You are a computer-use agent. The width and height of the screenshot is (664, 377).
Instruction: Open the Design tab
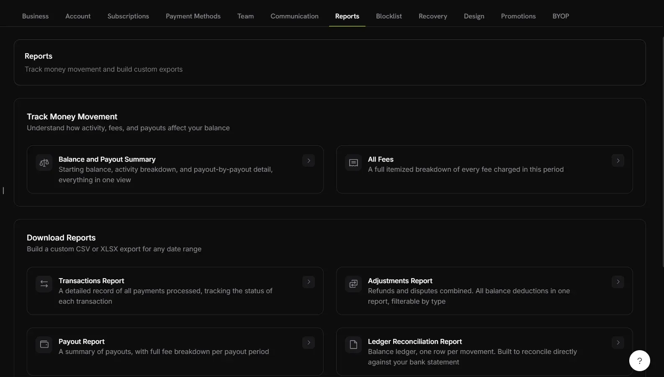point(474,16)
